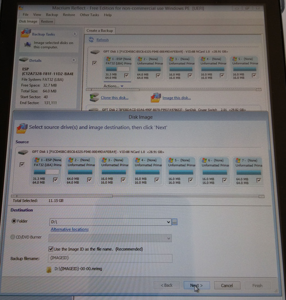Click Windows flag icon of partition 2 in main window
The height and width of the screenshot is (300, 286).
(x=140, y=59)
